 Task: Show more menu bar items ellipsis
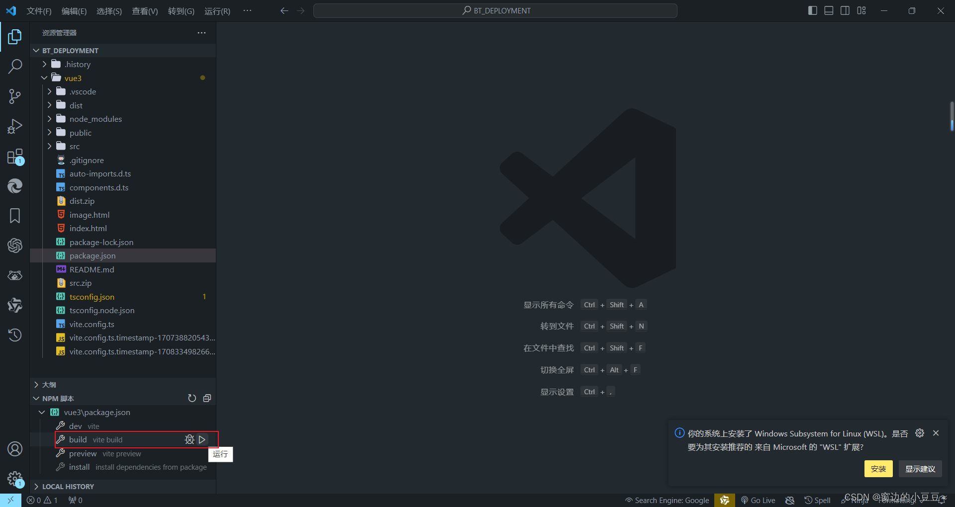pyautogui.click(x=247, y=10)
